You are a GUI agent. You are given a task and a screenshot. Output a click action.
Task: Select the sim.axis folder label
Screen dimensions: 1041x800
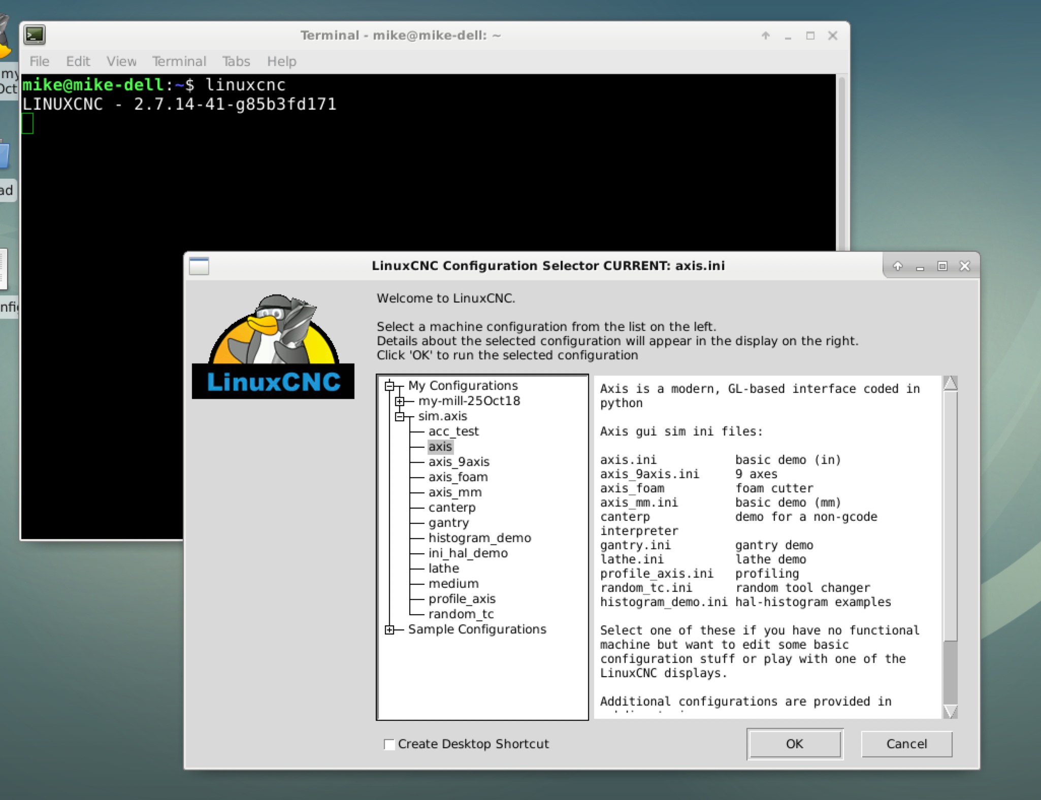[x=442, y=416]
